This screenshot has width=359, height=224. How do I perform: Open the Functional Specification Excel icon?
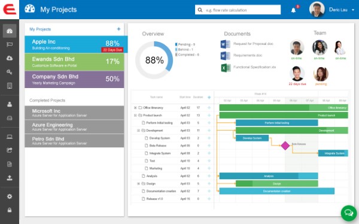(226, 68)
